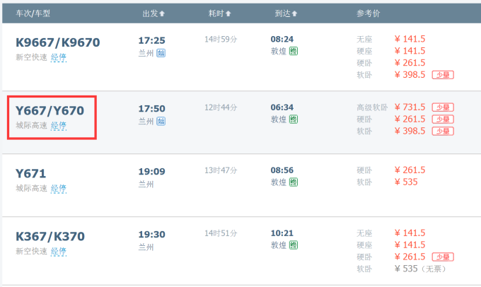481x287 pixels.
Task: Open the 经停 stops link for K9667/K9670
Action: [58, 57]
